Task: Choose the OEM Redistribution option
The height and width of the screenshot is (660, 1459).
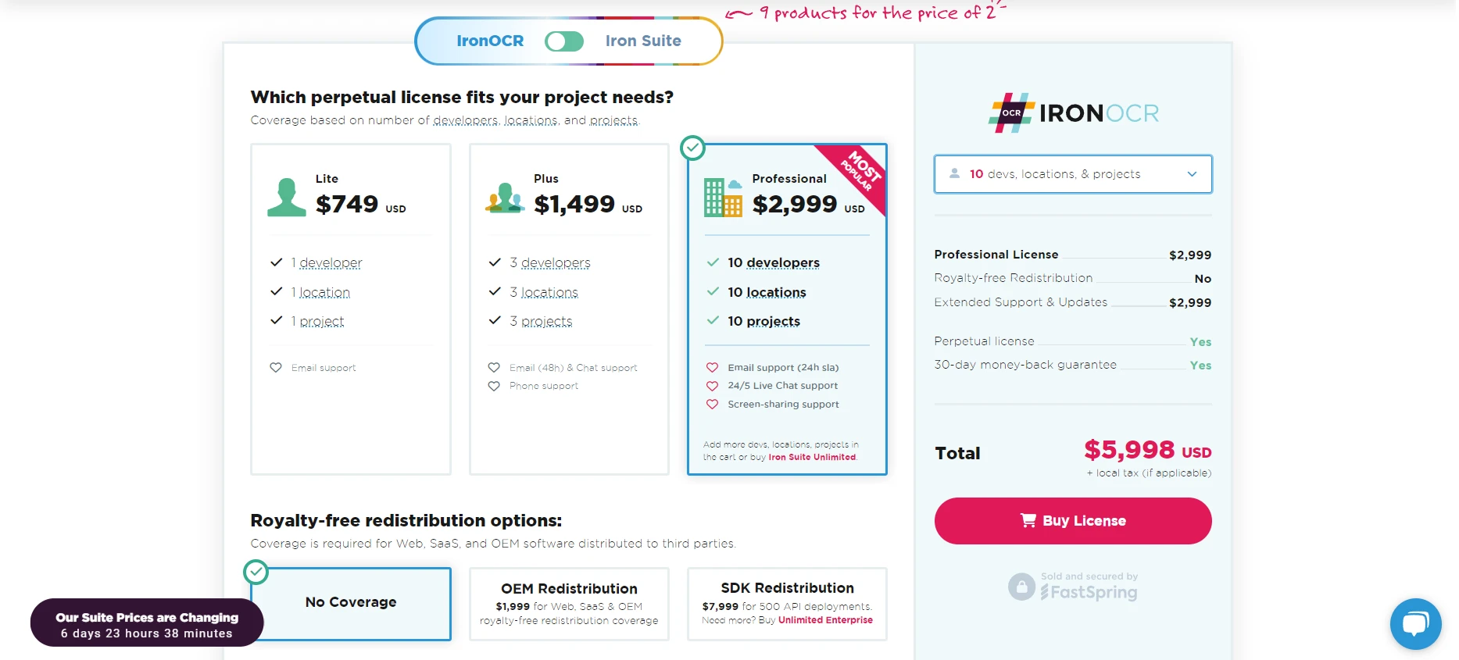Action: [x=569, y=604]
